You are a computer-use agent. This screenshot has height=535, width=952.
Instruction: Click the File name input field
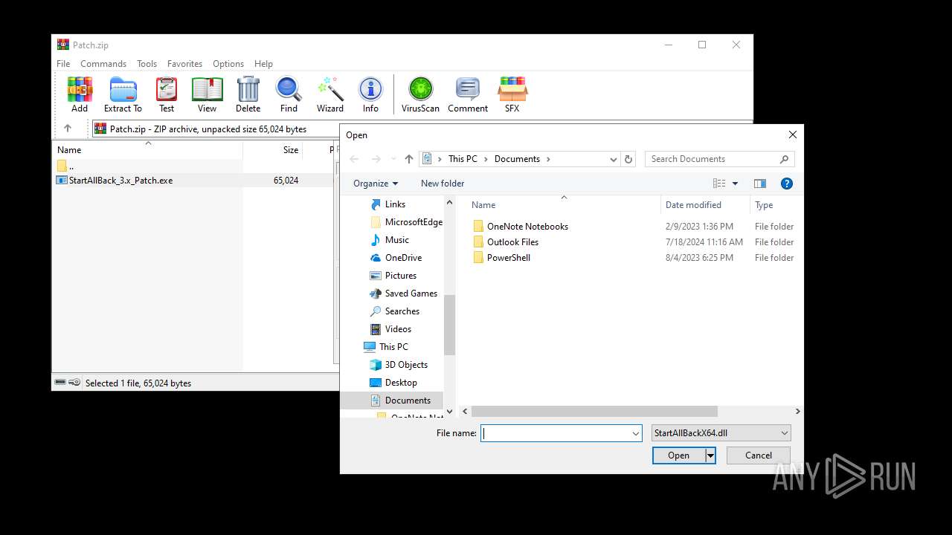click(x=555, y=433)
